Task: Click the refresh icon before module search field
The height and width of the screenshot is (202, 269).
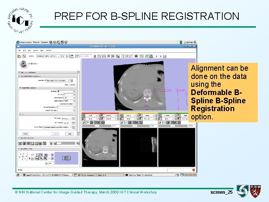Action: tap(77, 56)
